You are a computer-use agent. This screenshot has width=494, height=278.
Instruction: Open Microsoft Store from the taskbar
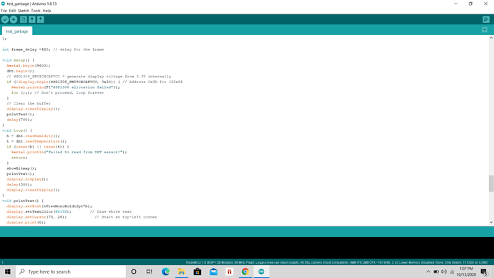[198, 272]
